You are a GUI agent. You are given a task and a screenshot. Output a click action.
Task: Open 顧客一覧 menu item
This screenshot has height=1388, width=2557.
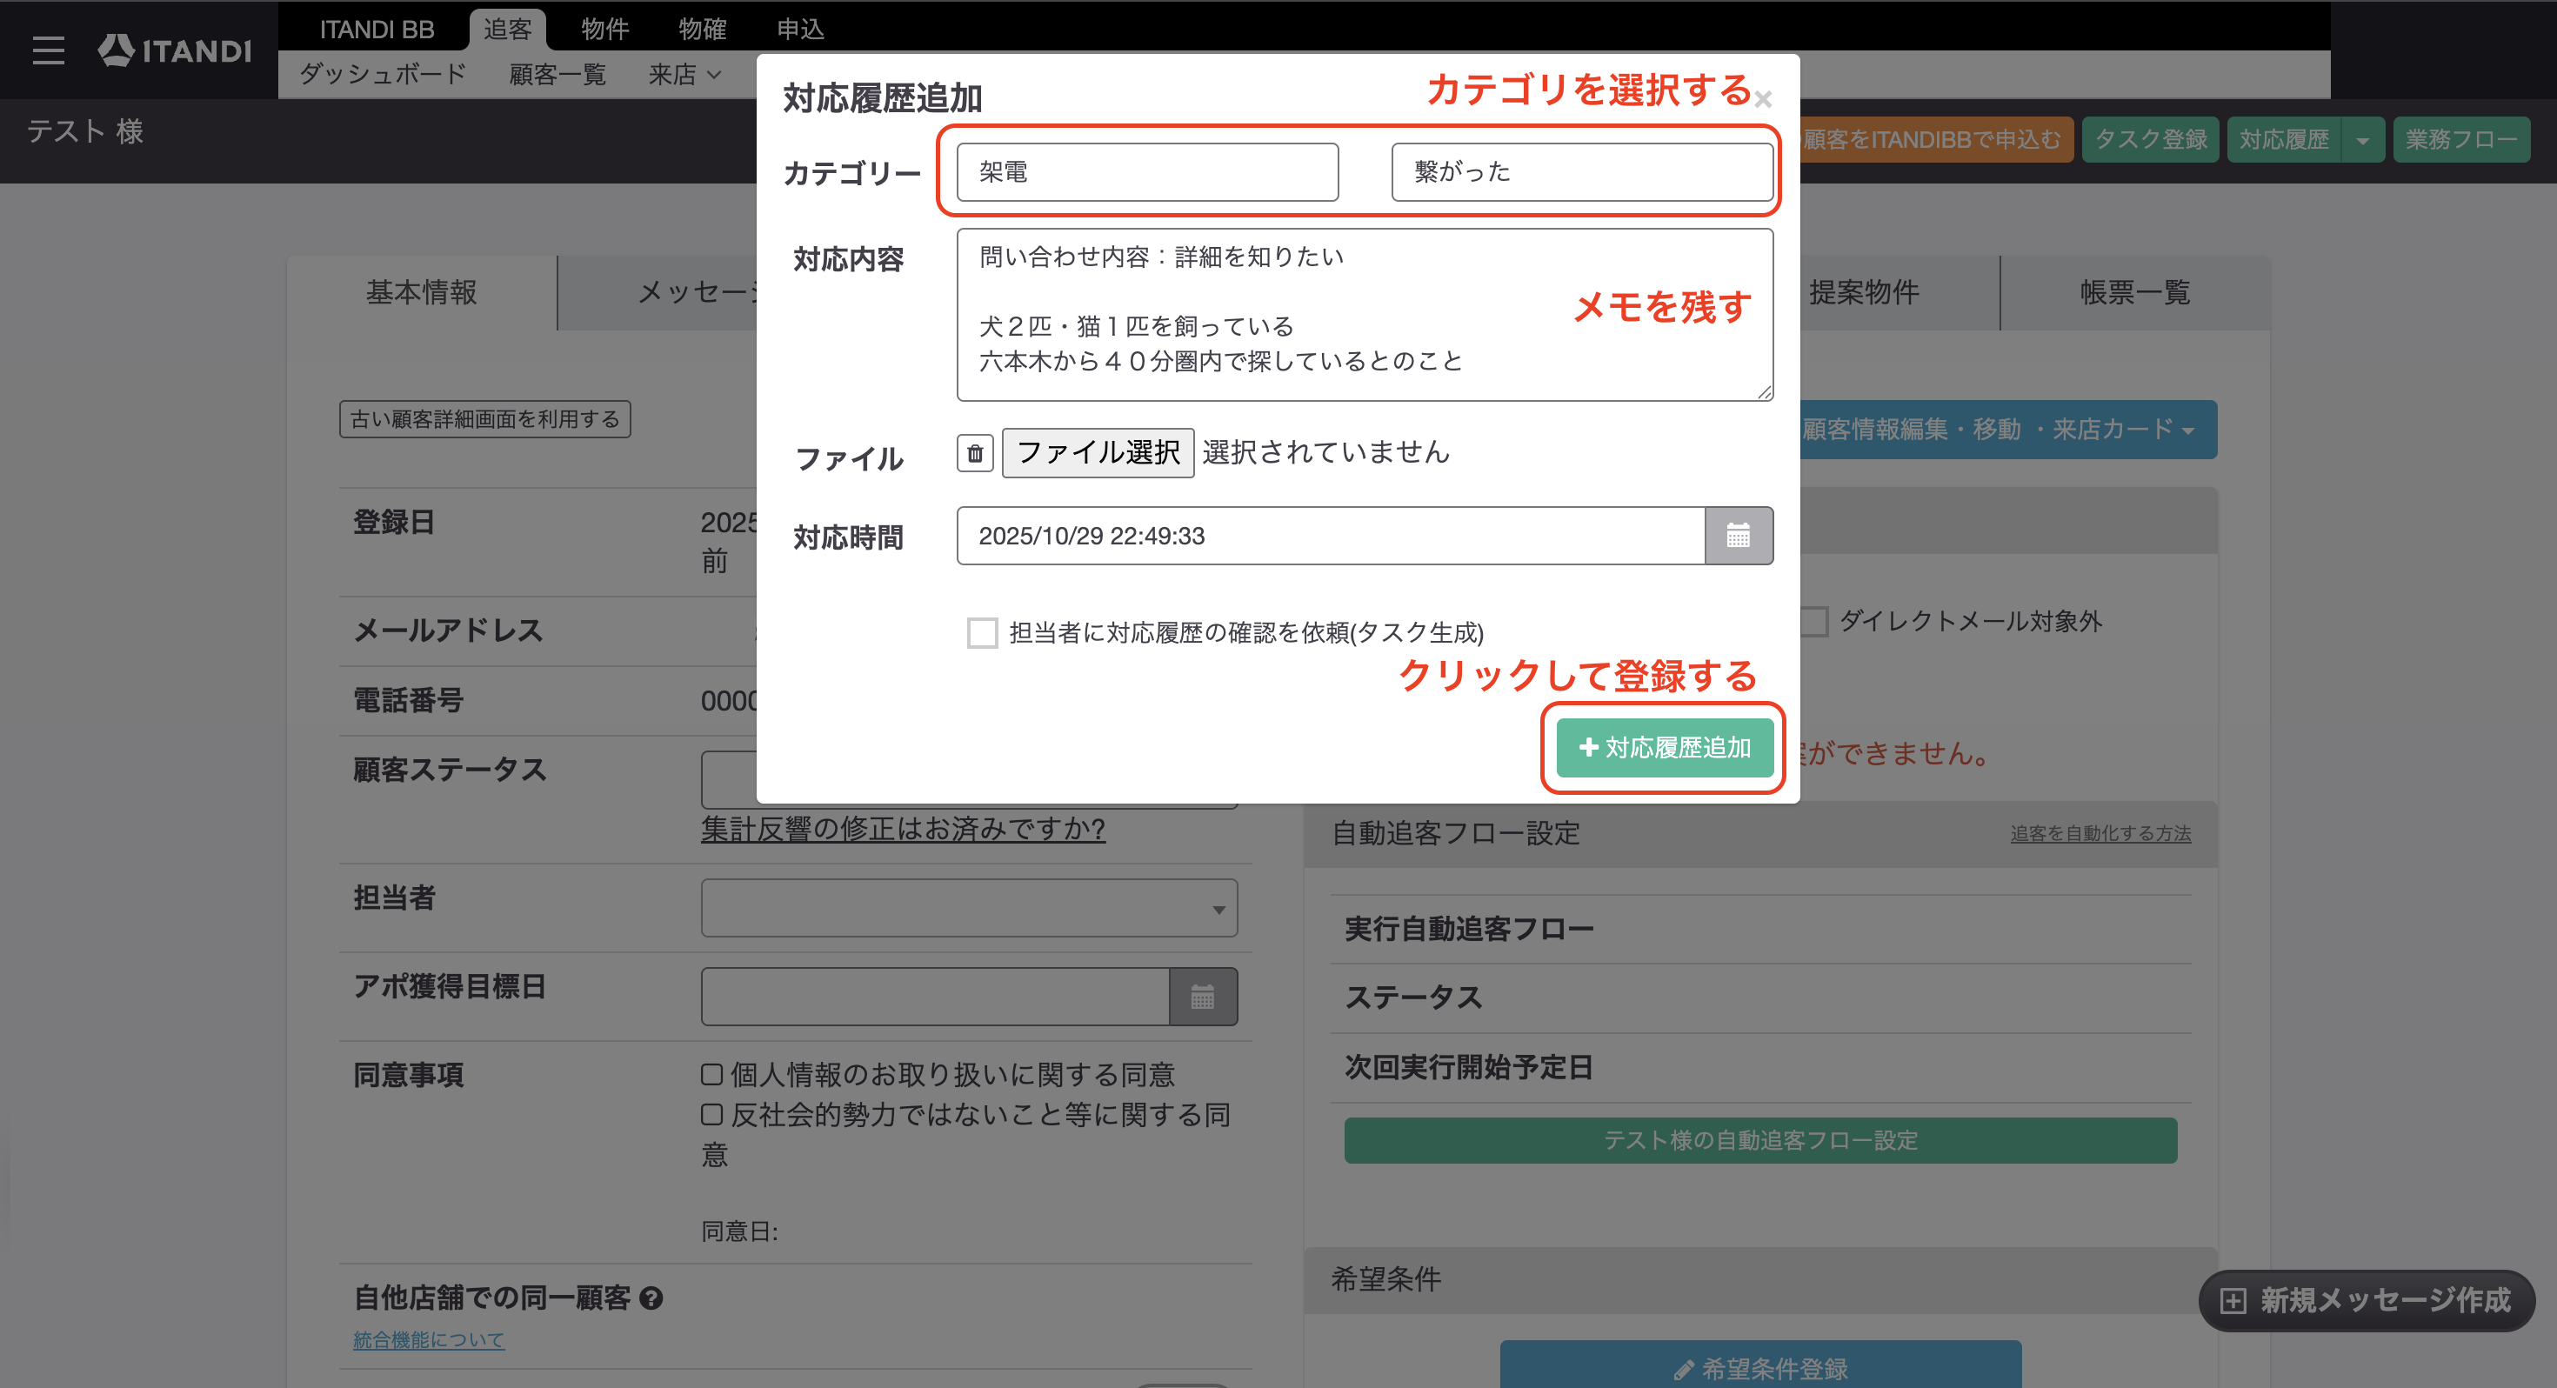pyautogui.click(x=557, y=75)
